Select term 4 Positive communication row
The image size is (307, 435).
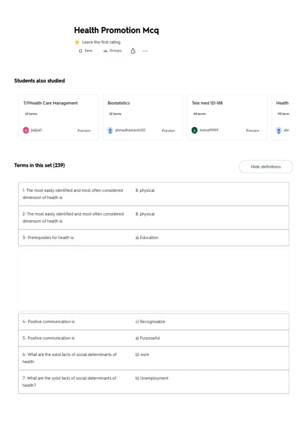tap(153, 322)
